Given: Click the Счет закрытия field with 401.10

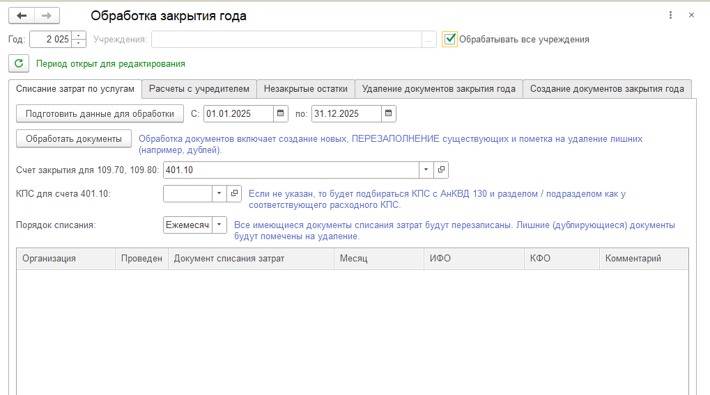Looking at the screenshot, I should (x=291, y=170).
